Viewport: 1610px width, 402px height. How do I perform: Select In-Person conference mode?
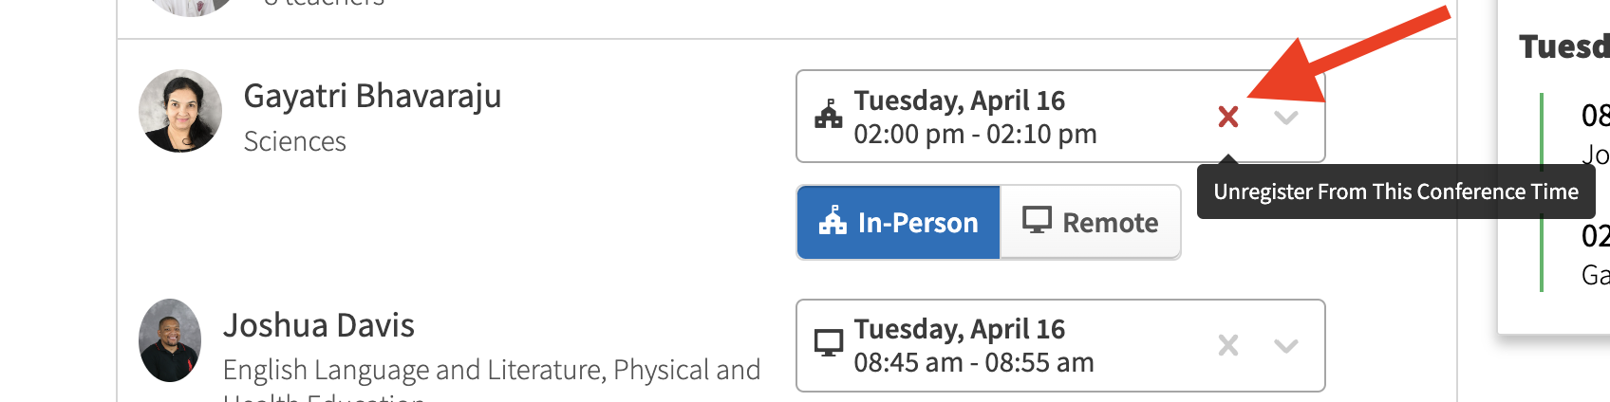point(898,222)
